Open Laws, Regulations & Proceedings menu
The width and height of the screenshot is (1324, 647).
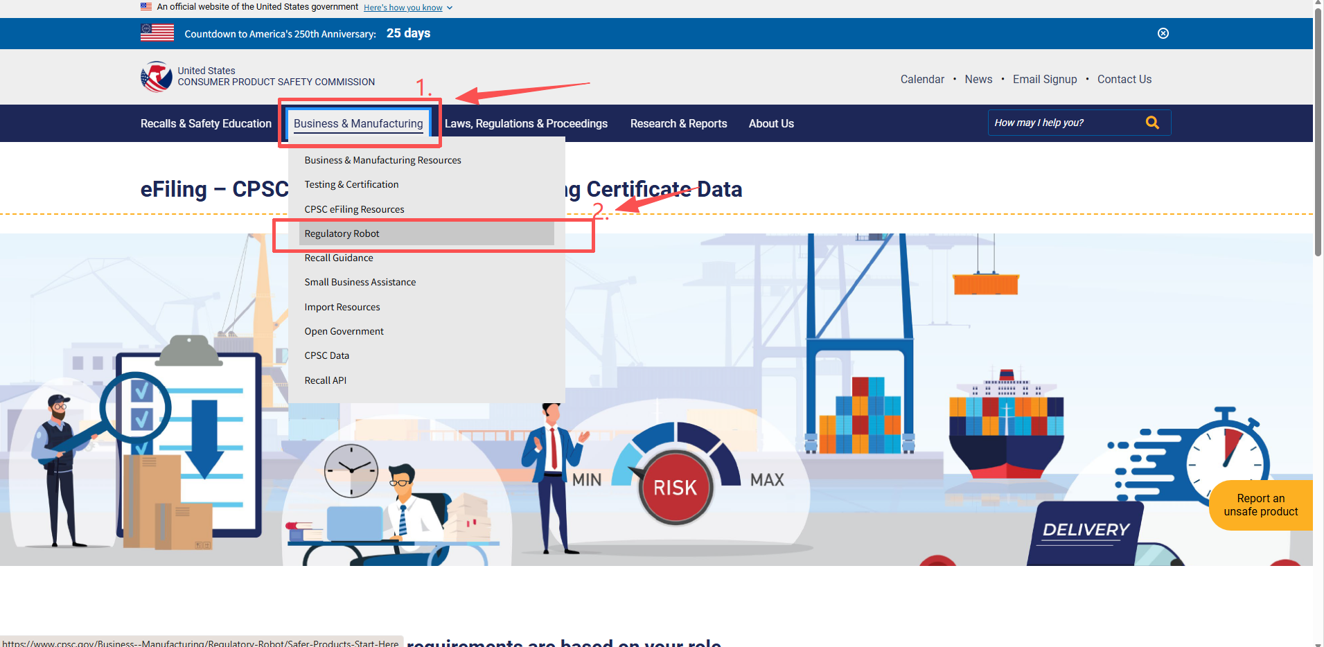click(526, 123)
